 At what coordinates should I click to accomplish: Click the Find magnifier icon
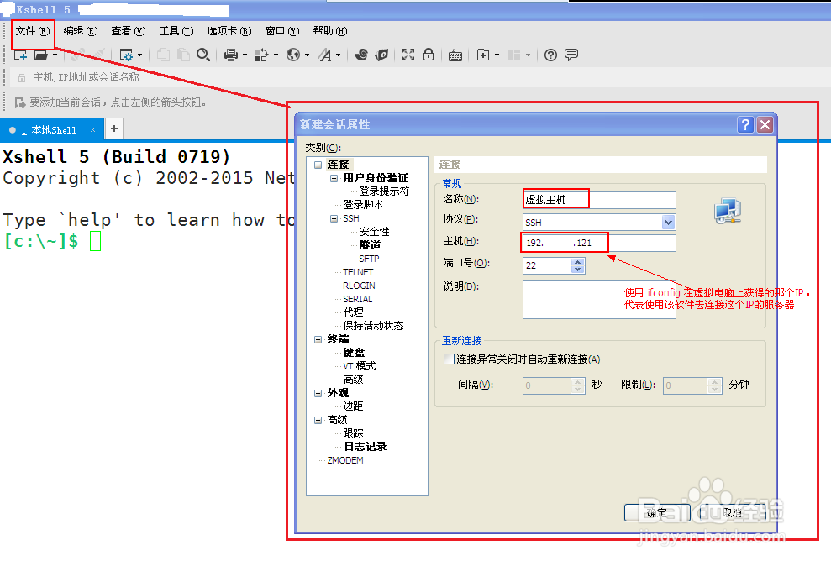pos(203,55)
